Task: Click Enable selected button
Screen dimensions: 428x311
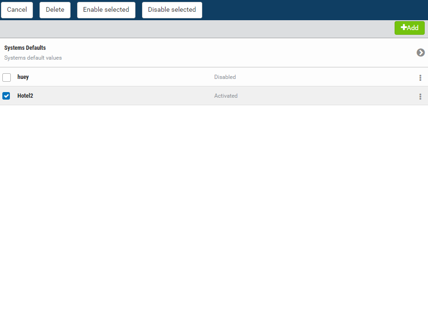Action: click(x=106, y=10)
